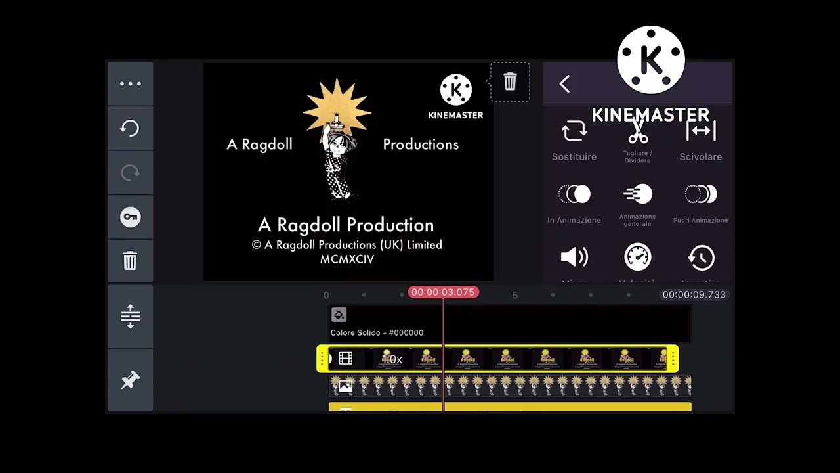Select the sunburst image strip layer
840x473 pixels.
510,386
